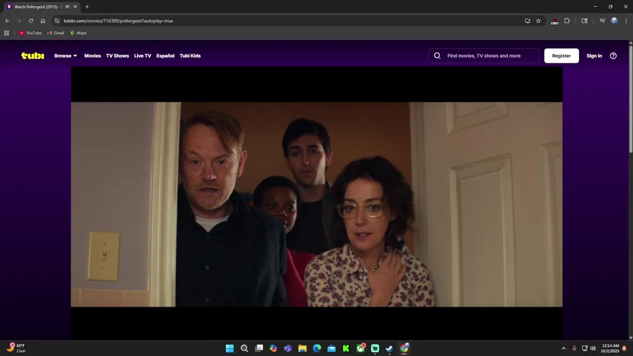Open the Windows Start menu
The height and width of the screenshot is (356, 633).
click(230, 349)
